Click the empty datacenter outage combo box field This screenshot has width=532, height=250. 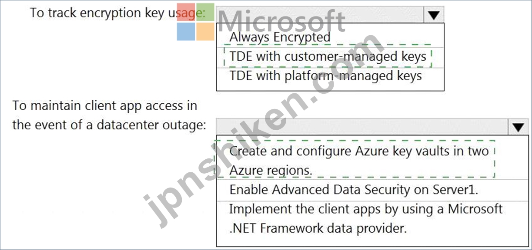point(361,127)
